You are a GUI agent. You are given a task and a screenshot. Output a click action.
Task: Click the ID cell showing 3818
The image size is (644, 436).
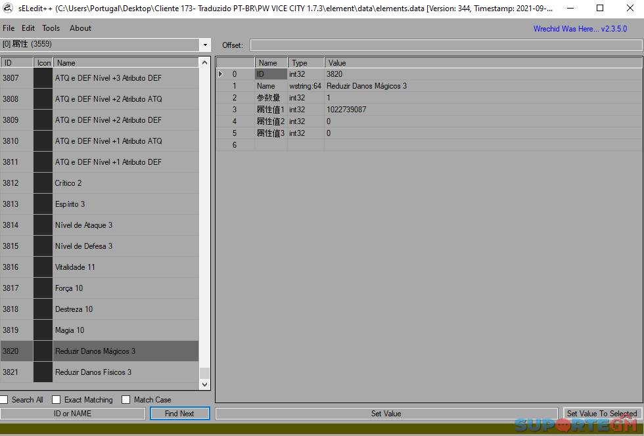tap(17, 309)
